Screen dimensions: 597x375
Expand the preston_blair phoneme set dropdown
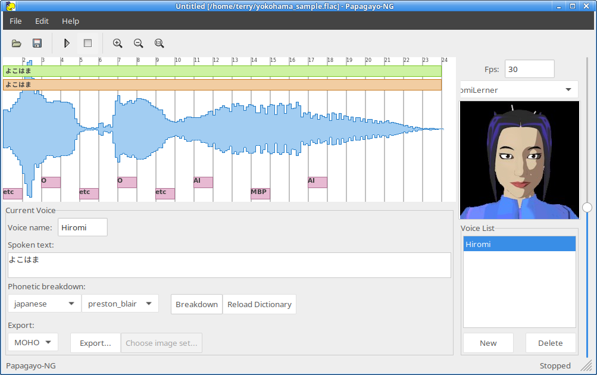[120, 304]
